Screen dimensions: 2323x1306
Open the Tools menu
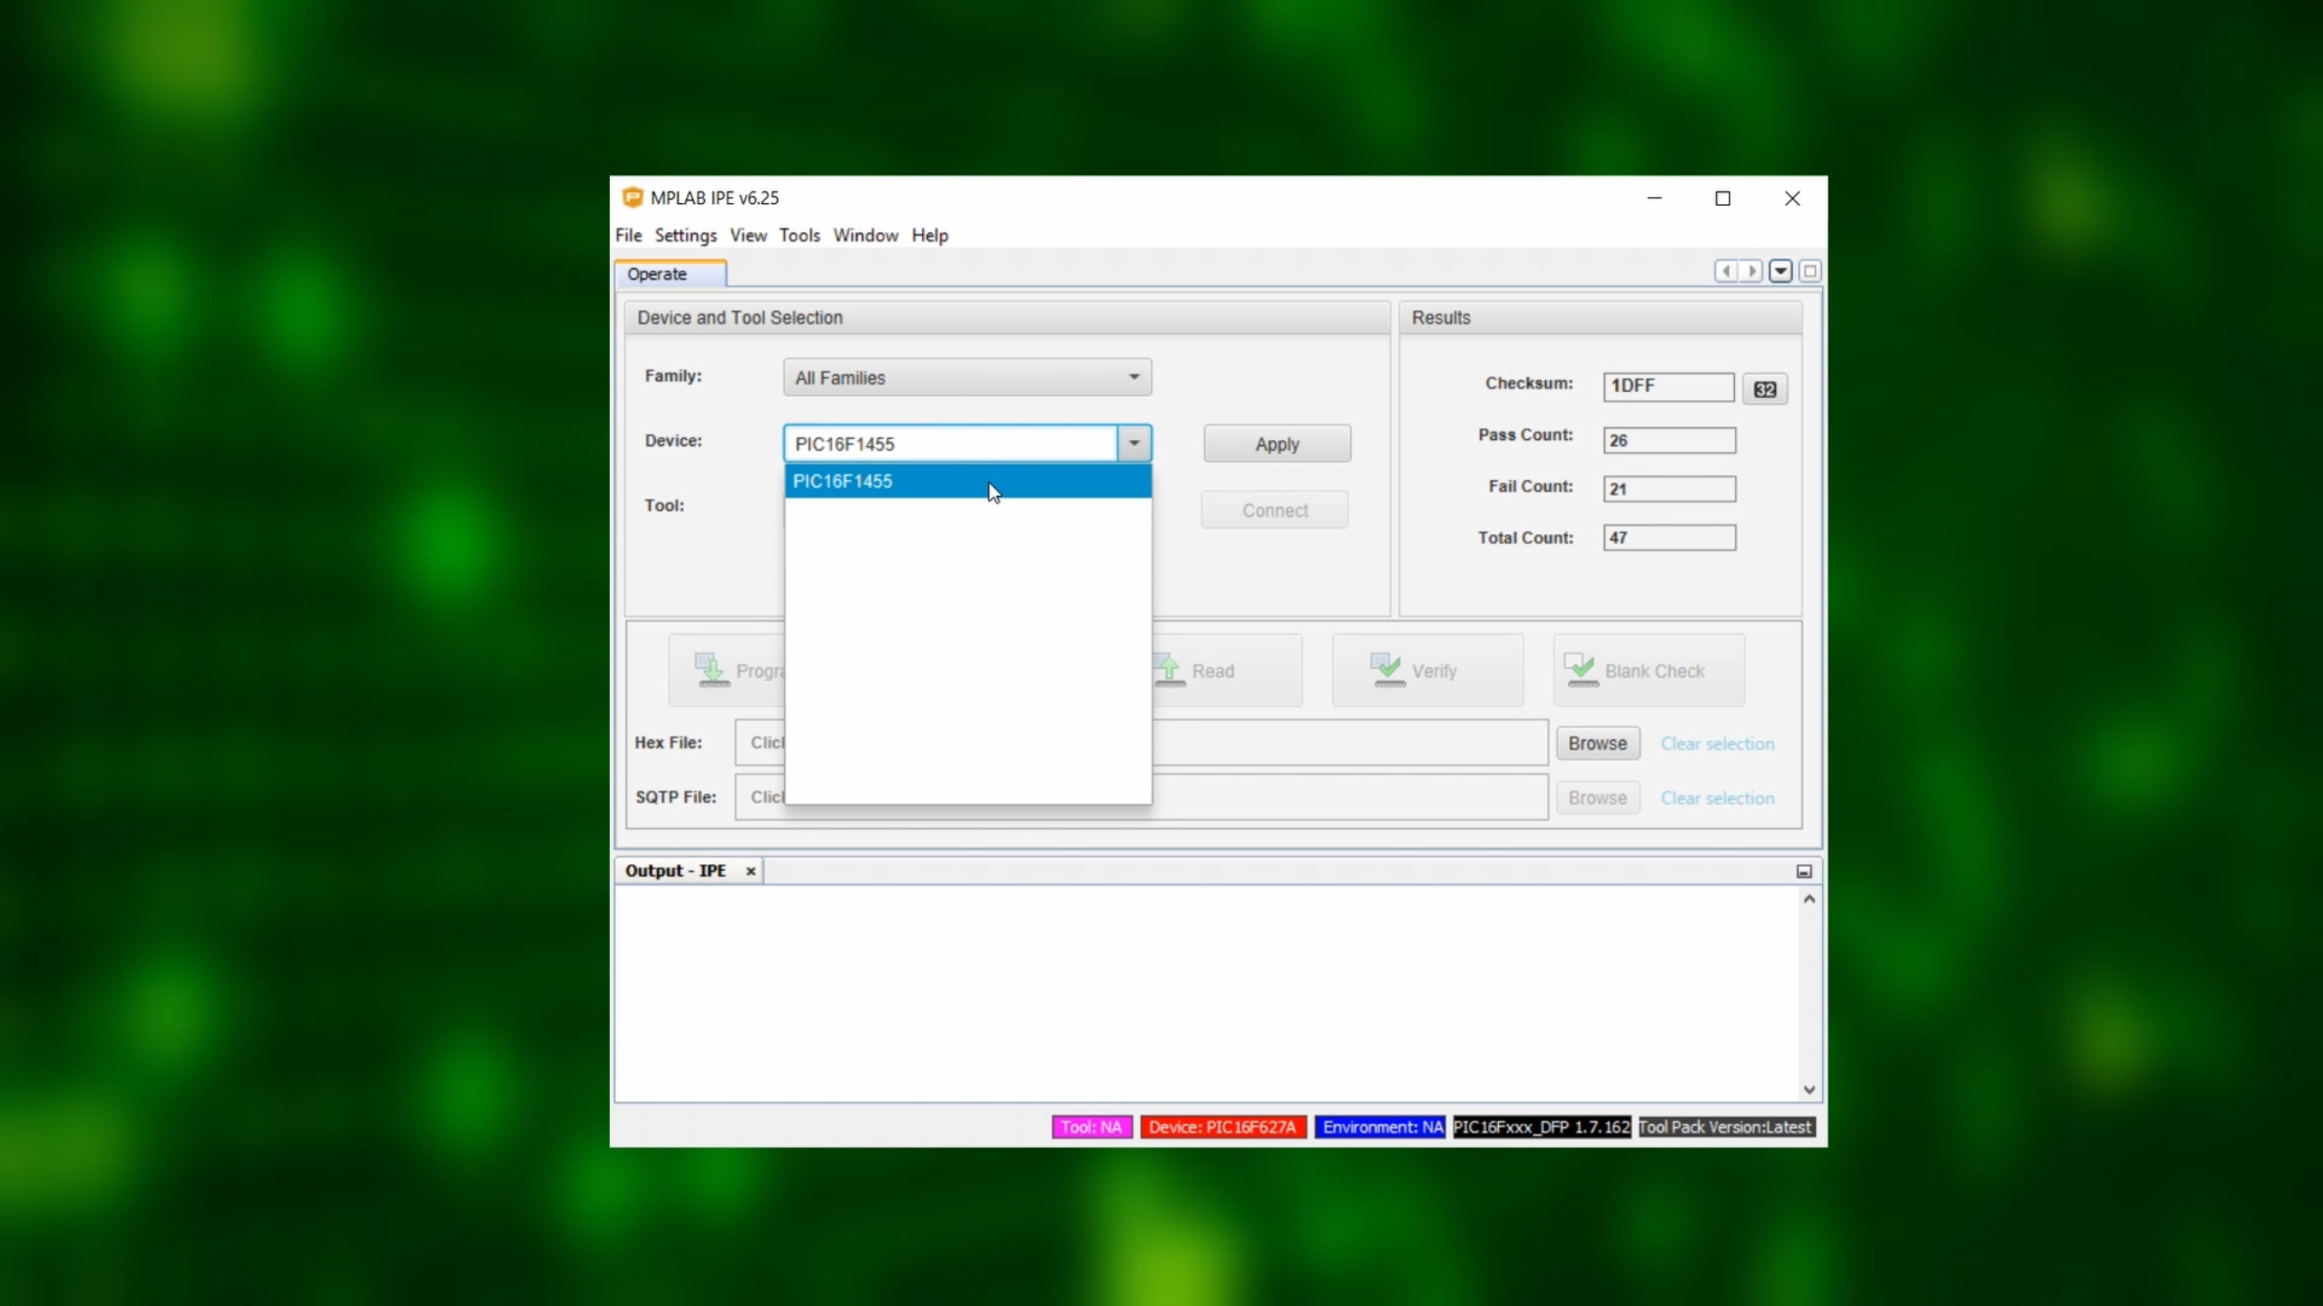[799, 236]
